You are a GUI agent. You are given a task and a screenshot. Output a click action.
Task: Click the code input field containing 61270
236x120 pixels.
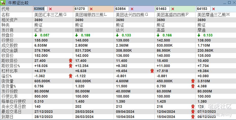[x=81, y=9]
